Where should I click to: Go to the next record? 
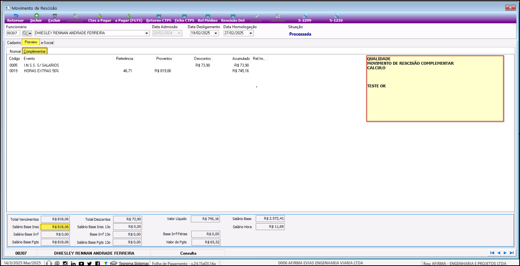click(x=505, y=253)
